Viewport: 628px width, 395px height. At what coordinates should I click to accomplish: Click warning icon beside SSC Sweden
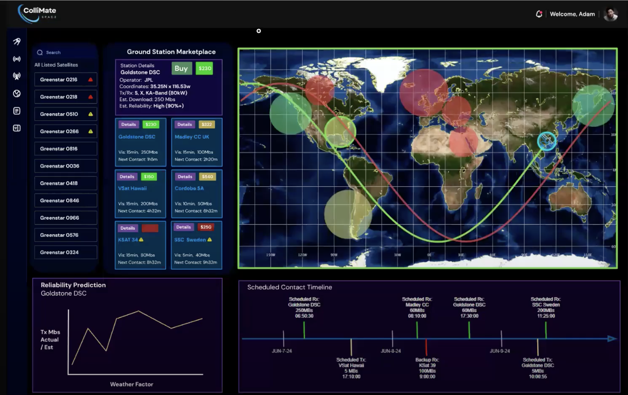tap(210, 240)
